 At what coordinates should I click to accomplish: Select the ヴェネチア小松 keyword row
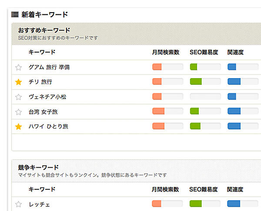coord(47,97)
